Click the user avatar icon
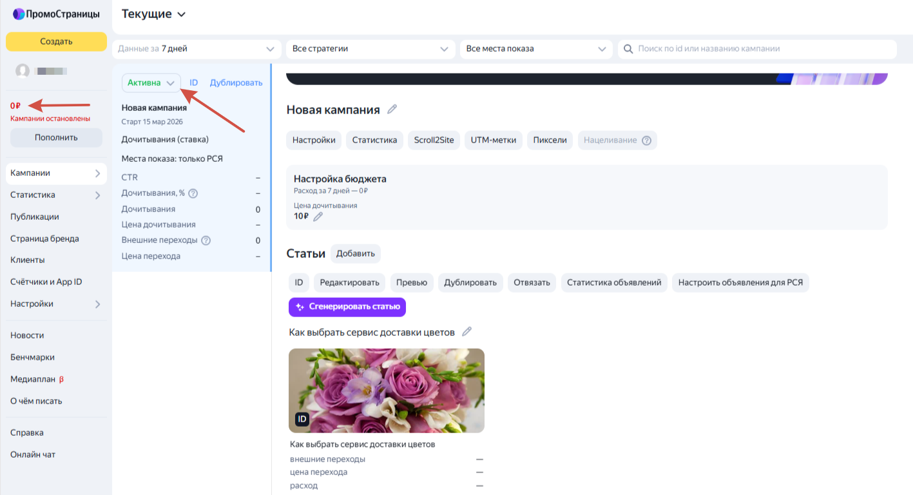Image resolution: width=913 pixels, height=495 pixels. coord(23,71)
